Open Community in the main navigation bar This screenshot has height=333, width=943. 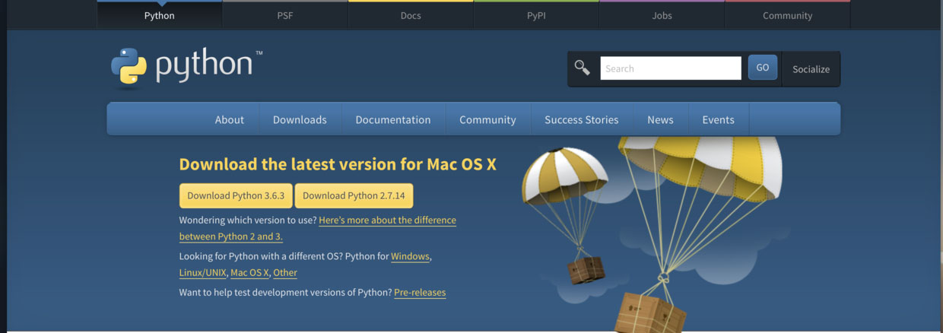coord(487,119)
